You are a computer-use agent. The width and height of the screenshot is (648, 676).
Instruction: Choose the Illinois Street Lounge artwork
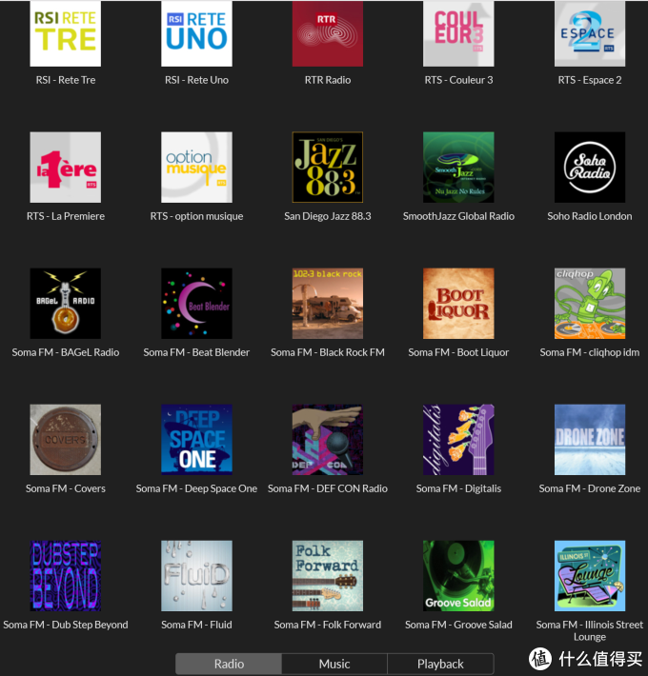(590, 576)
